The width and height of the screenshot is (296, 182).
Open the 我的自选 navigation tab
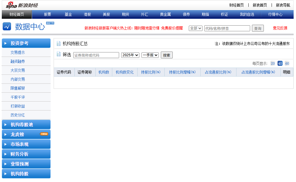[x=247, y=14]
